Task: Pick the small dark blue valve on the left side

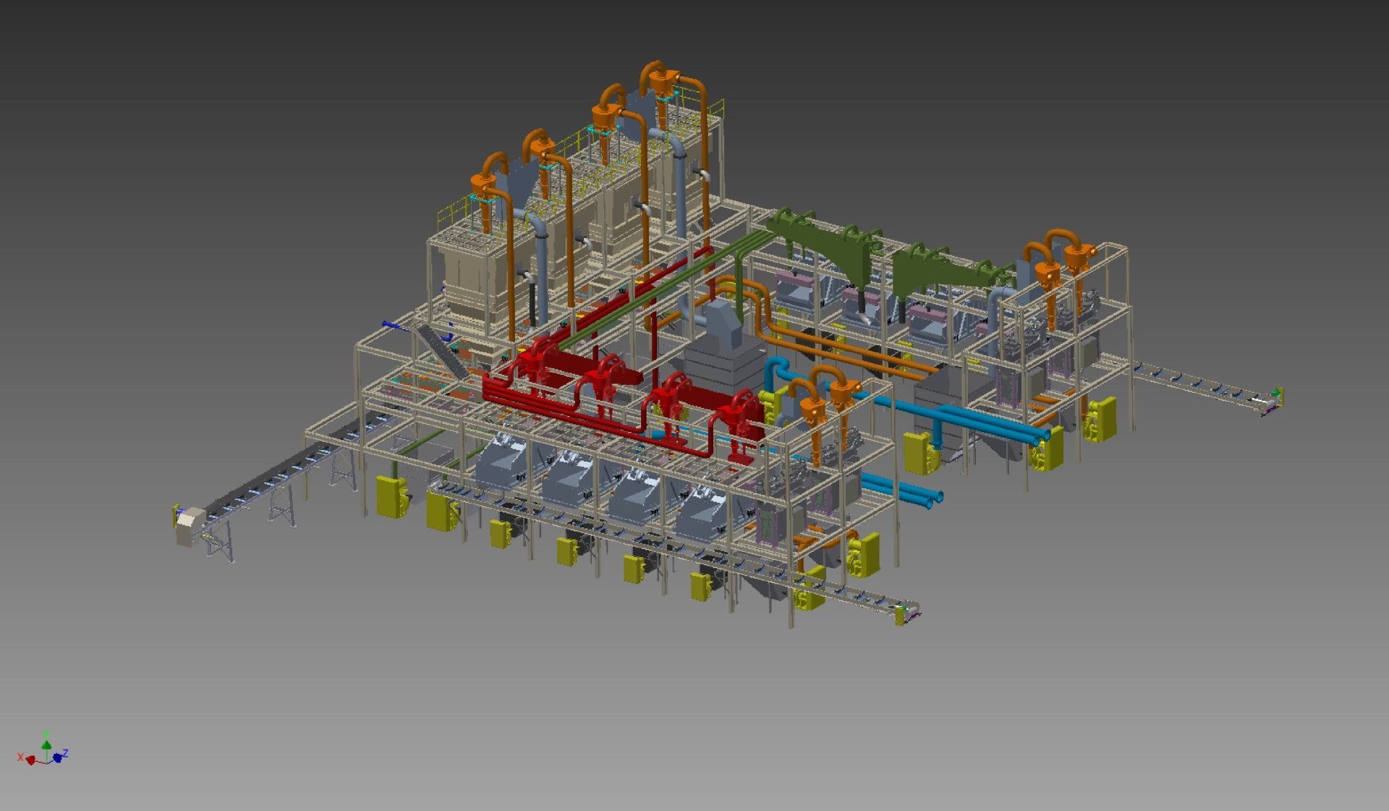Action: pyautogui.click(x=389, y=325)
